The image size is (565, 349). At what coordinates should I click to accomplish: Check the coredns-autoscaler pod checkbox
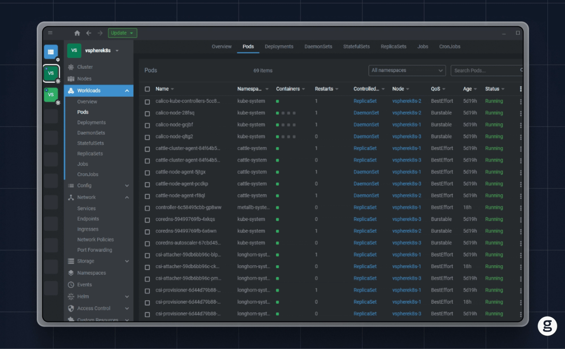coord(147,243)
